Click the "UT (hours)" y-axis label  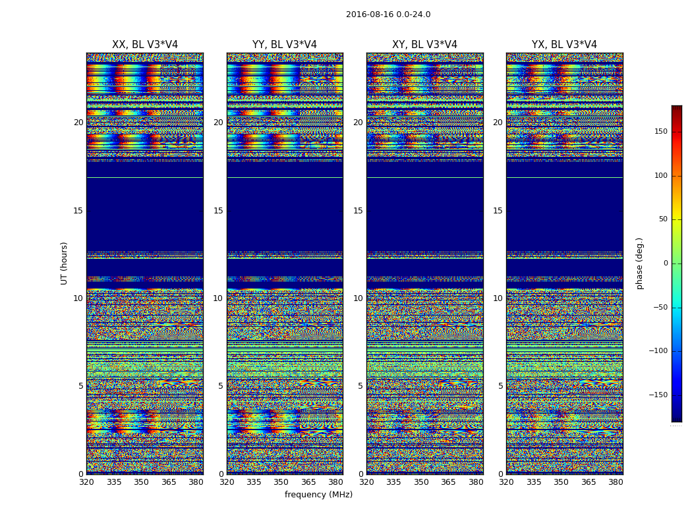tap(64, 263)
